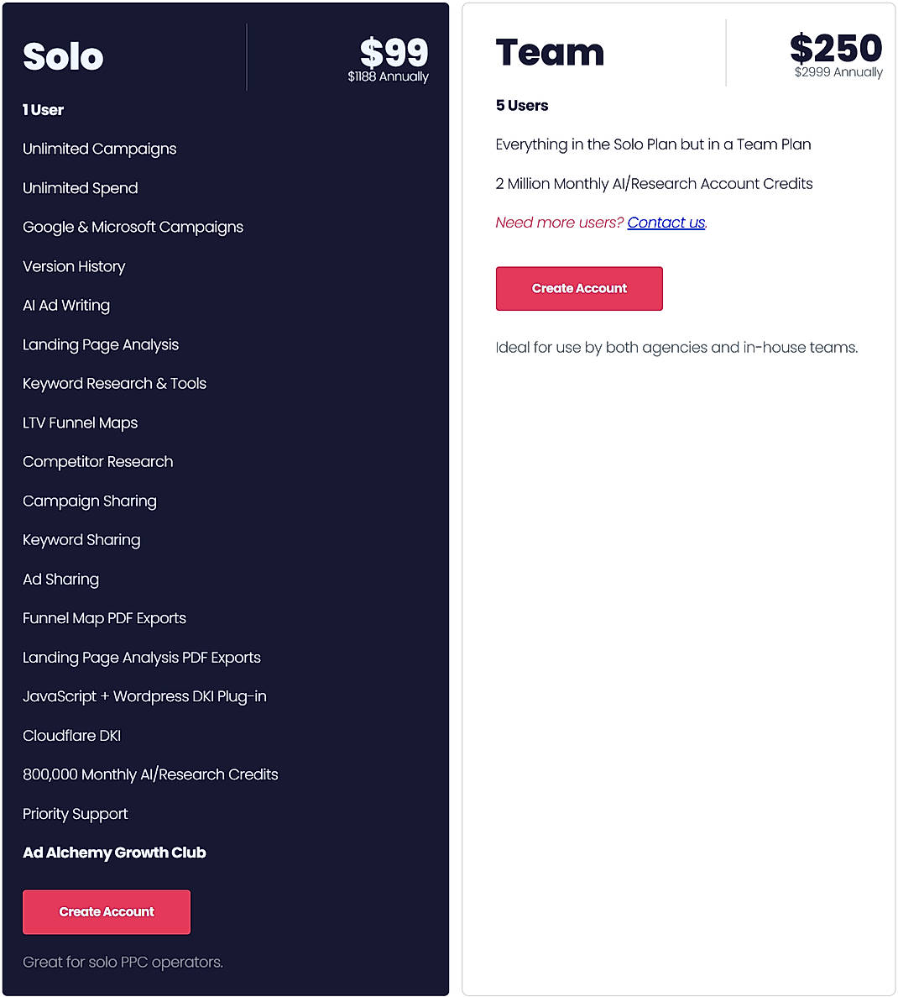Click the 5 Users label on Team plan

pyautogui.click(x=522, y=105)
